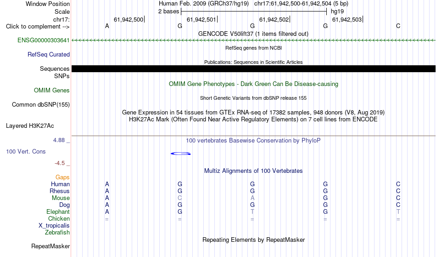This screenshot has width=436, height=257.
Task: Click base A in the complement row
Action: (x=107, y=26)
